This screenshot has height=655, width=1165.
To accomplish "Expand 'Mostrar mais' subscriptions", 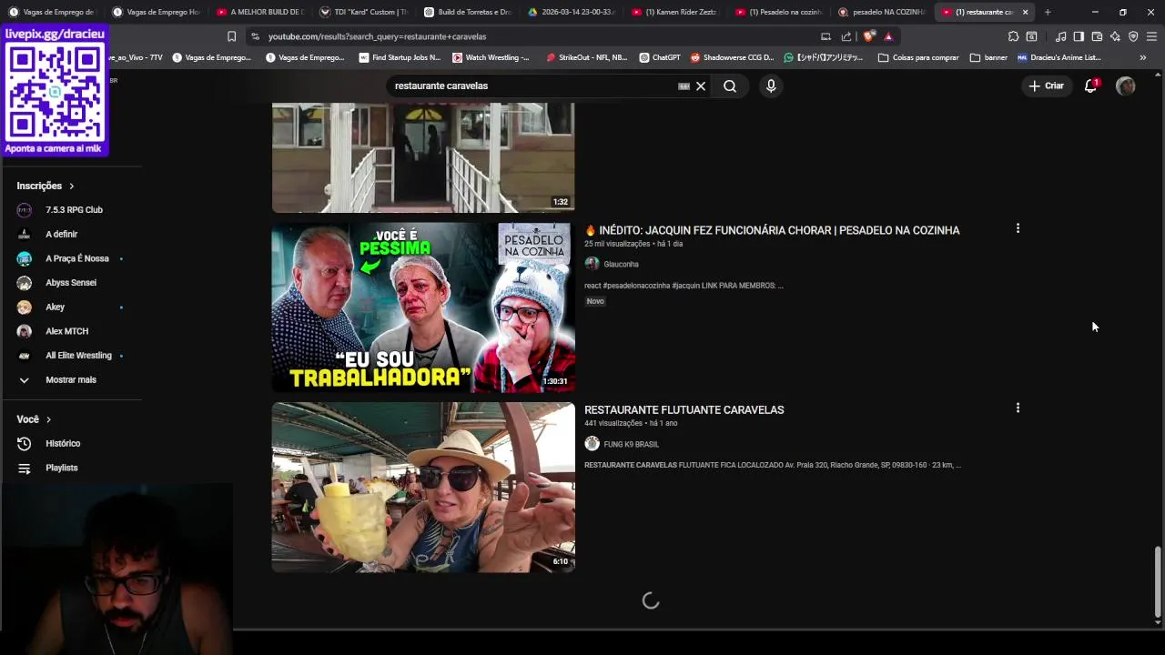I will click(x=71, y=379).
